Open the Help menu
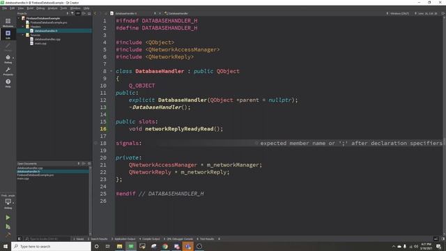The width and height of the screenshot is (446, 251). [86, 8]
